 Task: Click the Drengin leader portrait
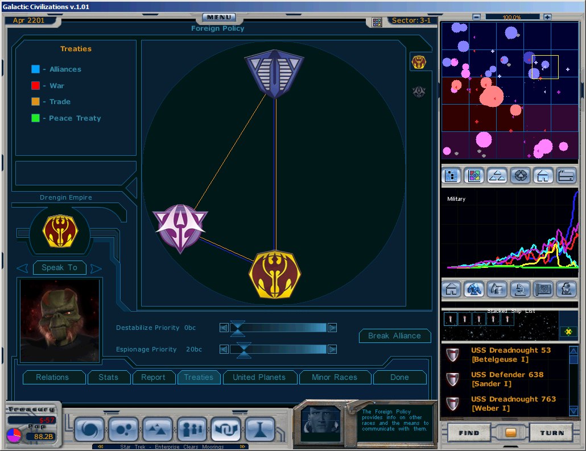tap(60, 321)
